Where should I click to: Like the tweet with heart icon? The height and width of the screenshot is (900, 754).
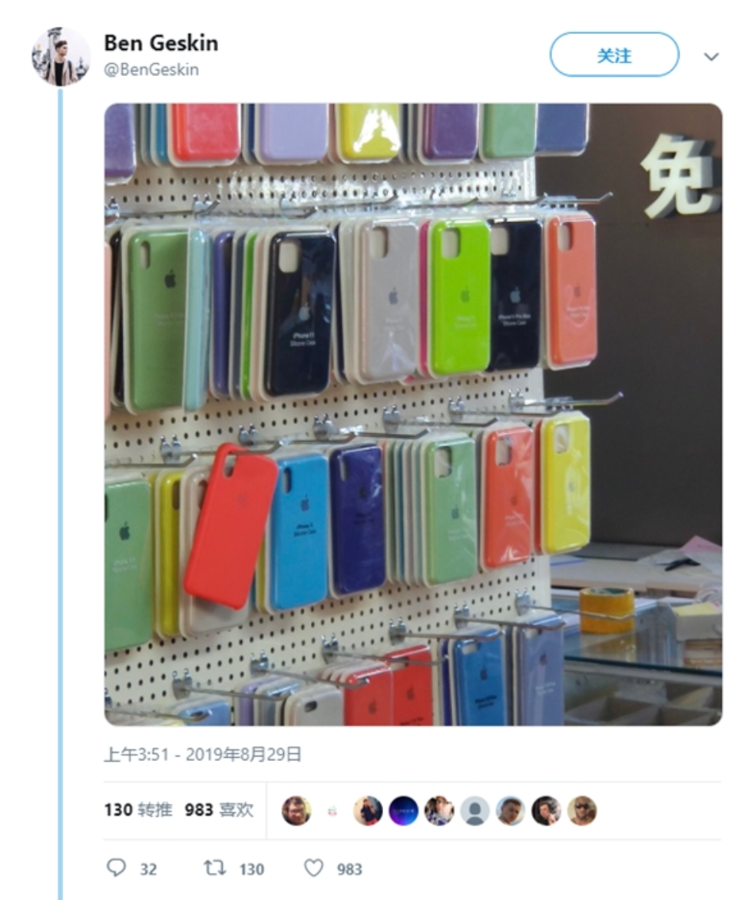(313, 867)
